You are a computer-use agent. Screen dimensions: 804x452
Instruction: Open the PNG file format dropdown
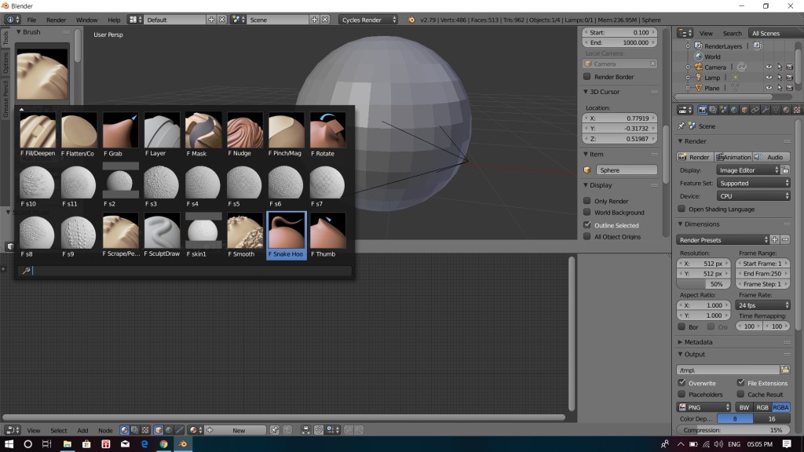coord(703,407)
